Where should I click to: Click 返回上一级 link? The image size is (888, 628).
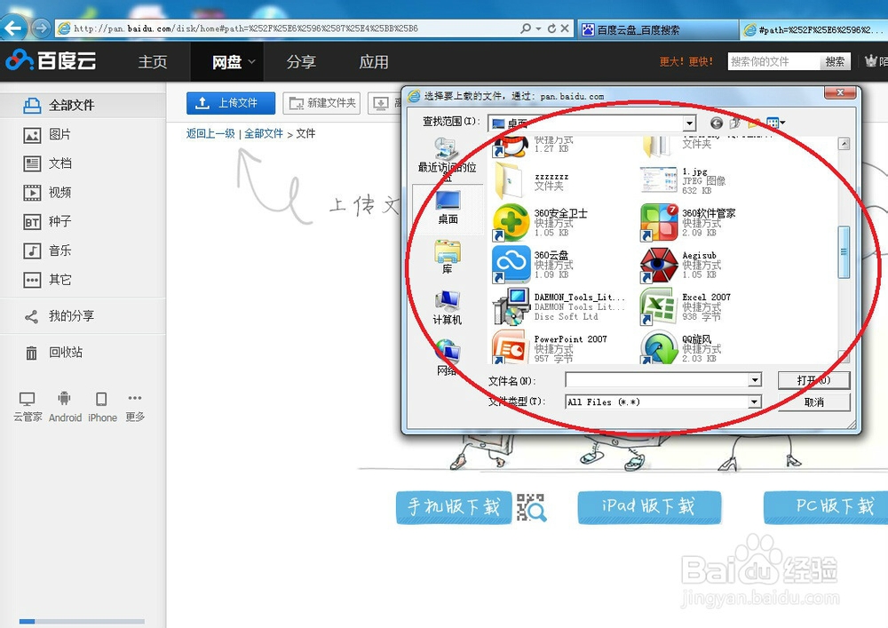coord(210,133)
